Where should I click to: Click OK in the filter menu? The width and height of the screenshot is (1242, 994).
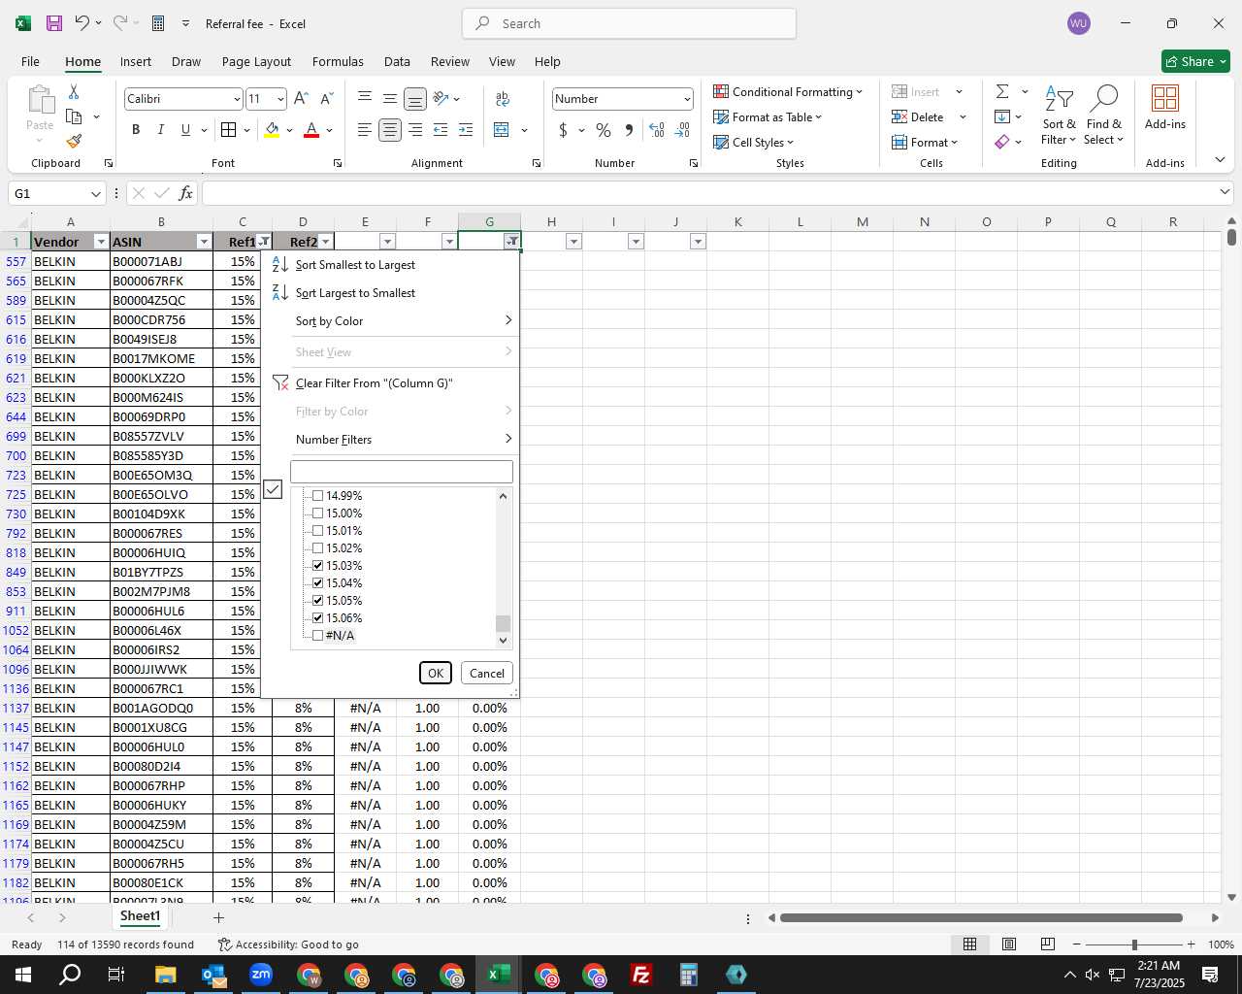[x=436, y=673]
